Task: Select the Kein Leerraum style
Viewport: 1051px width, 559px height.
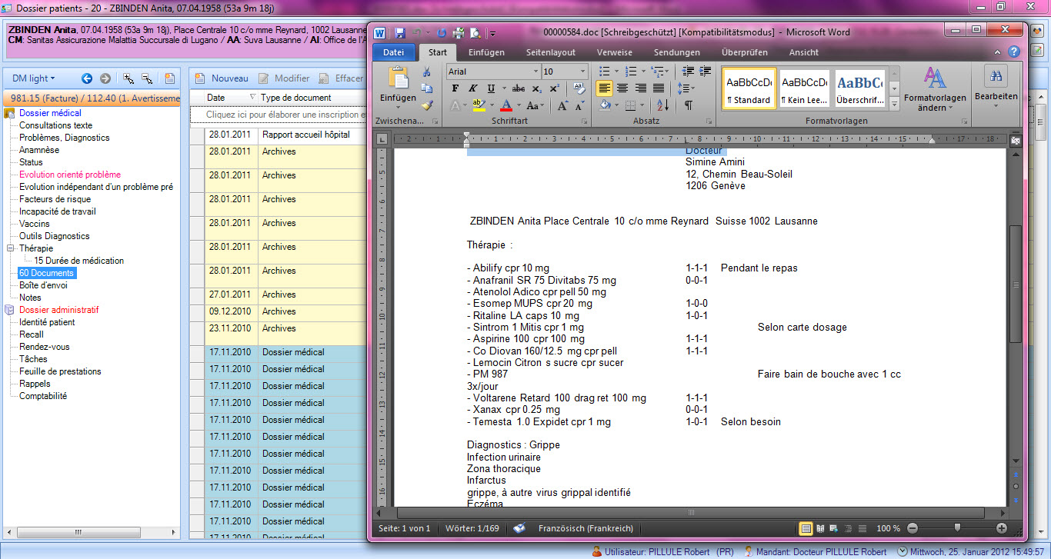Action: click(x=804, y=88)
